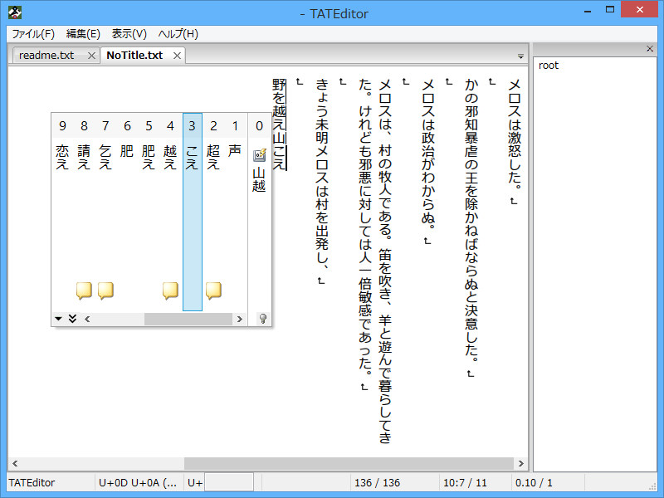Click the shortcut key icon above candidate 山越
The image size is (664, 498).
click(257, 154)
